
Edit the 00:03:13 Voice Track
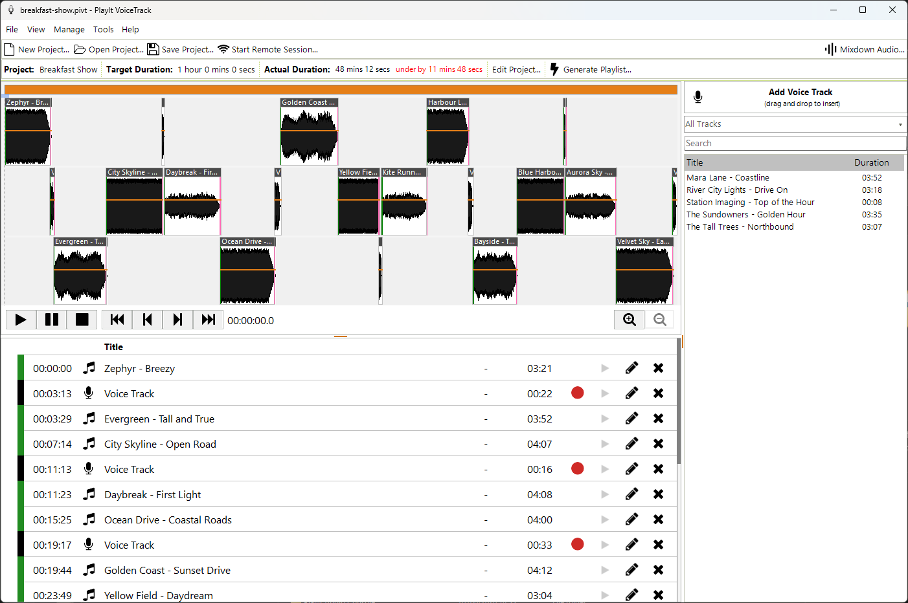[632, 393]
